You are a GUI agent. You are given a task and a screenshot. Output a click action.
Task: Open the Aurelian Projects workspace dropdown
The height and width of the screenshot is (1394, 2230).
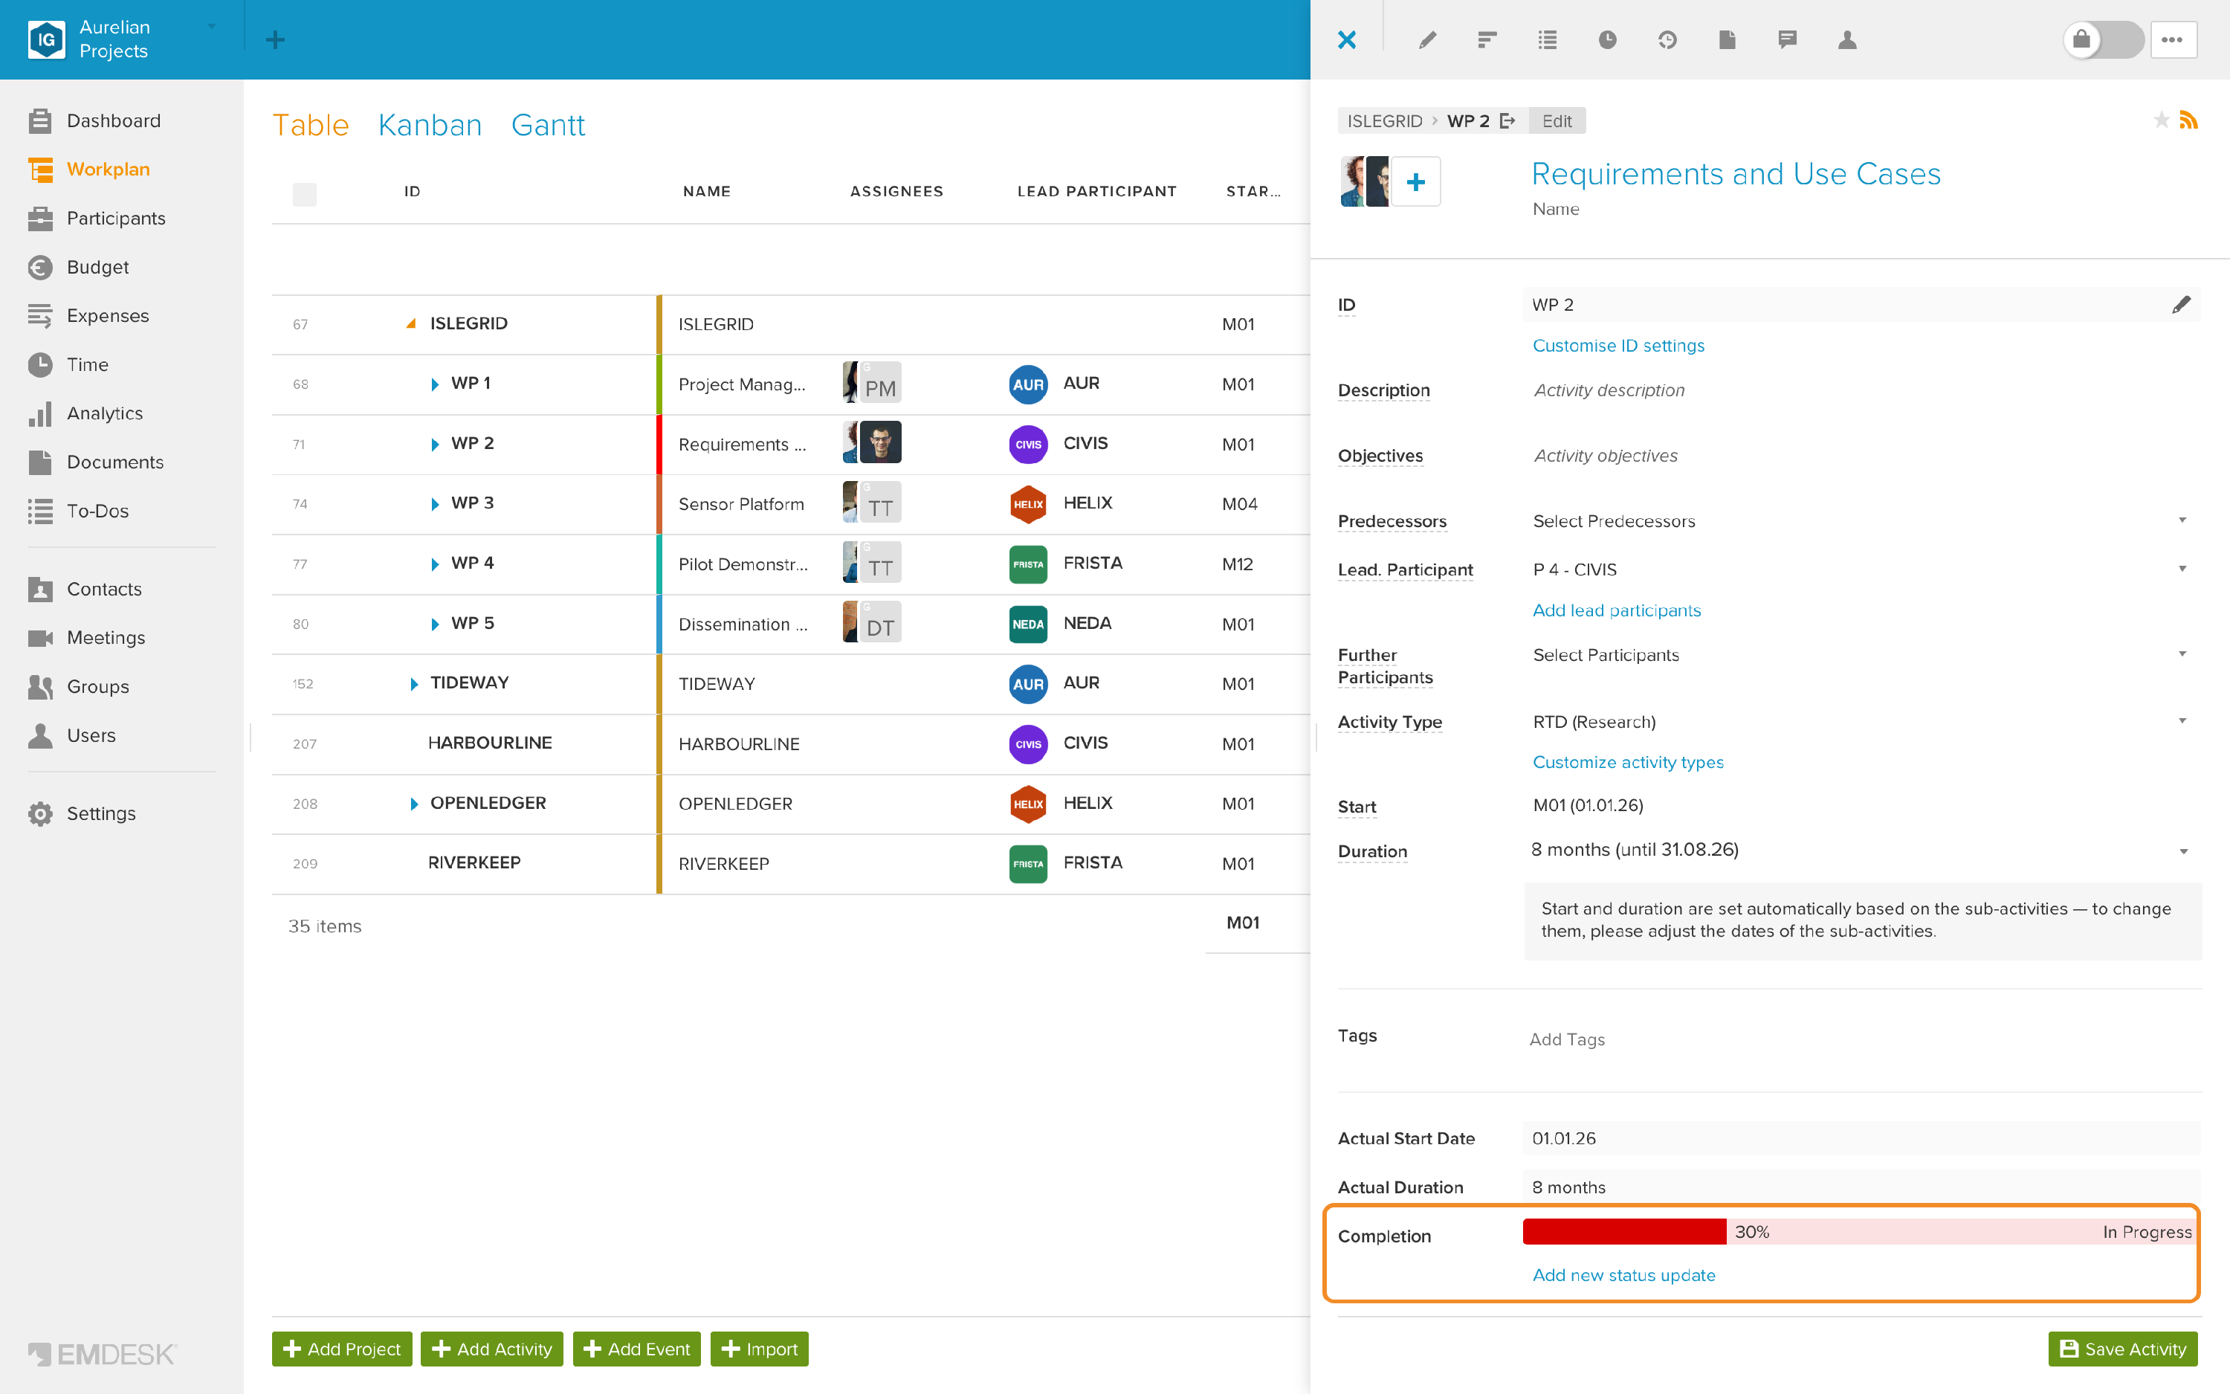coord(212,27)
